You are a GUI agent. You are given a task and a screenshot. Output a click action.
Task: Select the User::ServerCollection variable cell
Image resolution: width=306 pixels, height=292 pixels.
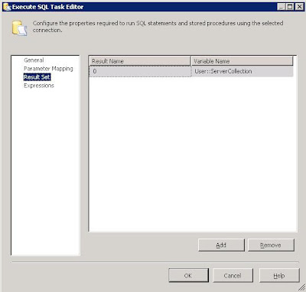coord(242,71)
